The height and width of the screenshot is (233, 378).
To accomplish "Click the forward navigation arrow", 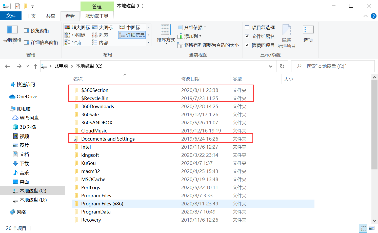I will [x=19, y=66].
